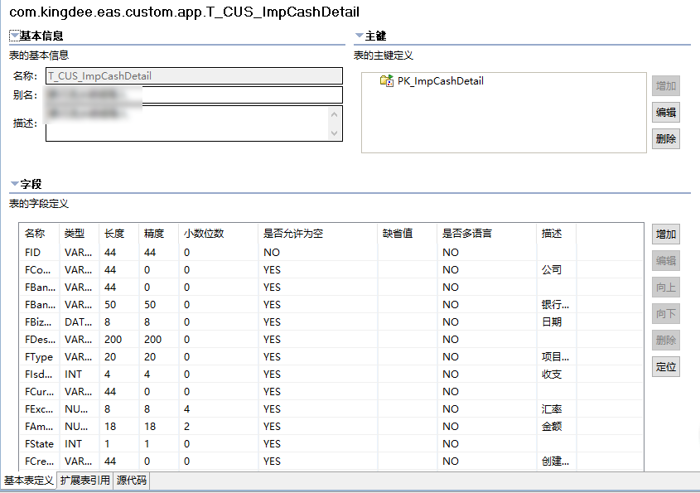Select the FState field row
This screenshot has width=700, height=493.
pyautogui.click(x=331, y=444)
